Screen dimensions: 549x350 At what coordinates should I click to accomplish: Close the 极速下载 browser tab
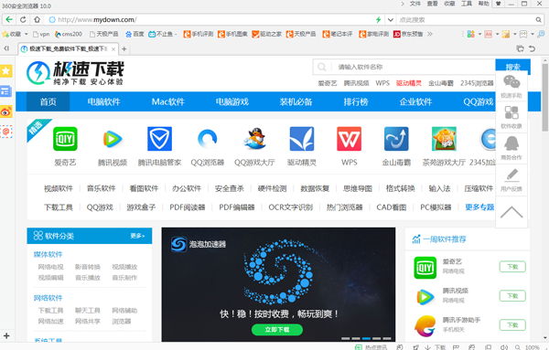(x=113, y=49)
